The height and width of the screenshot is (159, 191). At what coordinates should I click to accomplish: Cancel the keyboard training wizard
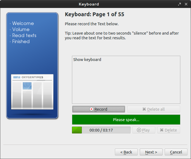(x=176, y=152)
